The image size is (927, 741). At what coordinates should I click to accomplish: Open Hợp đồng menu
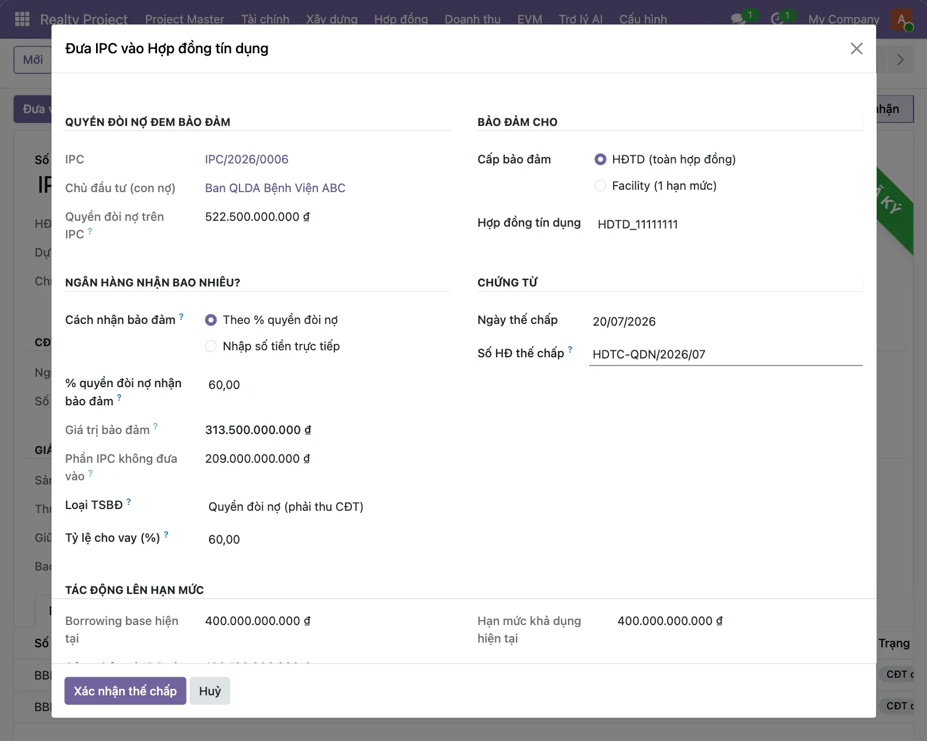pyautogui.click(x=401, y=19)
